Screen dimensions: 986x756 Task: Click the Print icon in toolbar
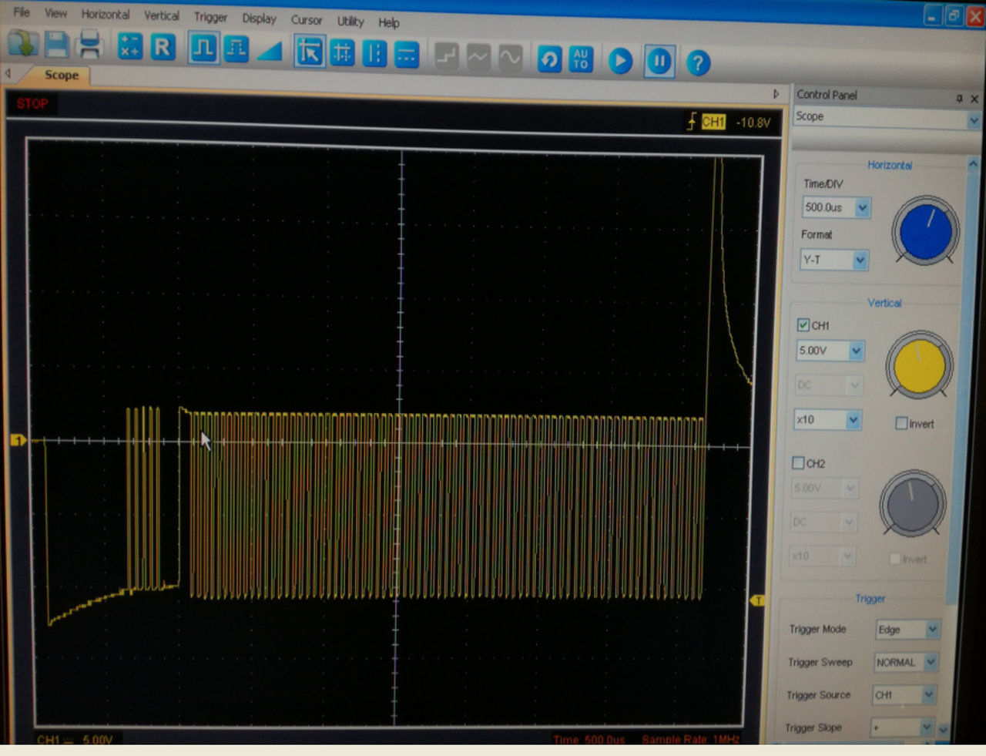[x=90, y=45]
